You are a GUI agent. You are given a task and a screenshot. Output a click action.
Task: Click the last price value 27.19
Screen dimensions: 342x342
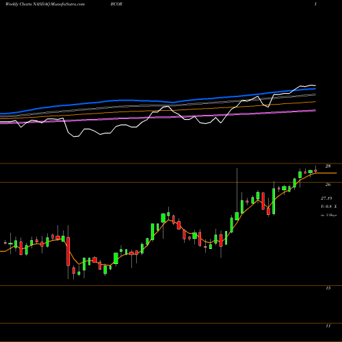(326, 198)
